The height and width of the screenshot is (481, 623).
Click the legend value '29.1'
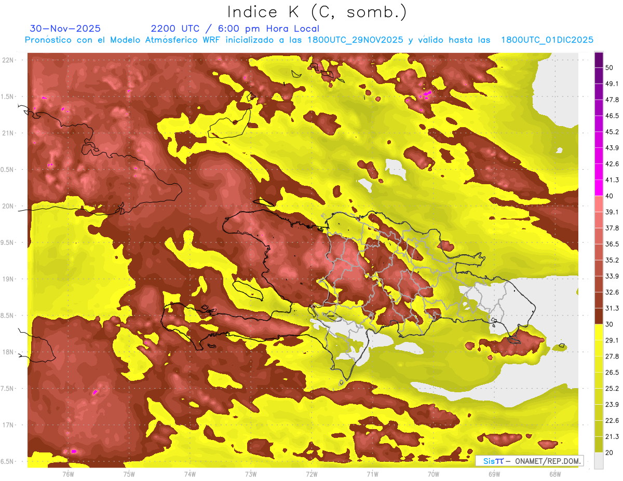pos(612,340)
